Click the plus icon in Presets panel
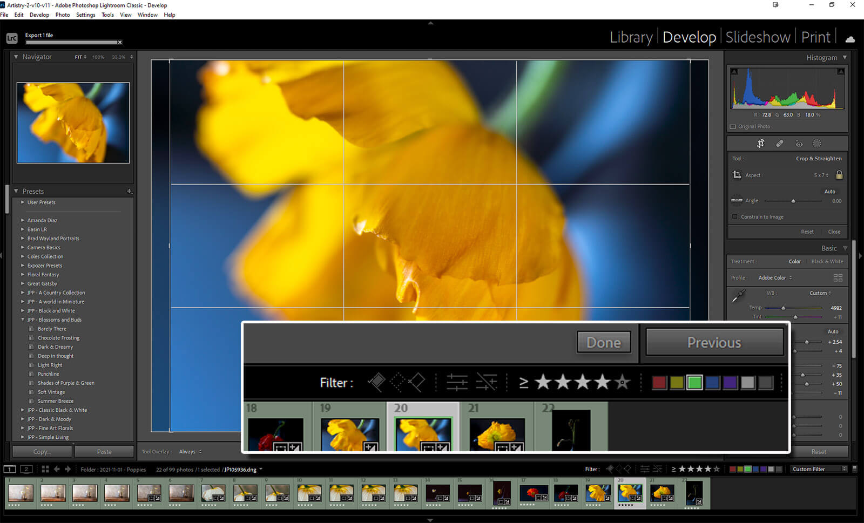 click(x=129, y=191)
